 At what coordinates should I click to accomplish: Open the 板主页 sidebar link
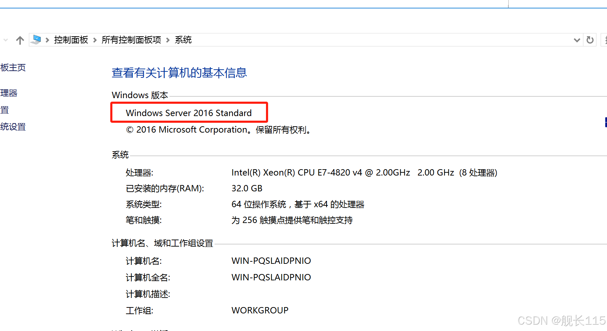pyautogui.click(x=13, y=68)
